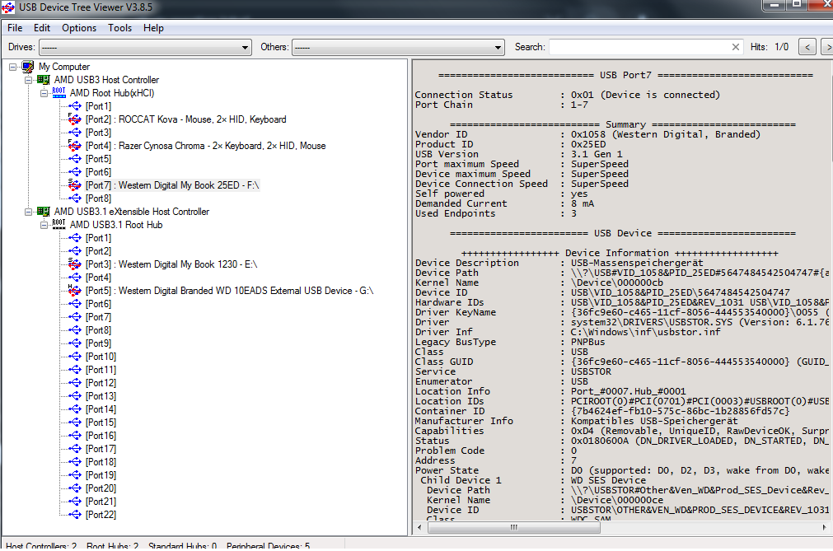Select Port7 Western Digital My Book 25ED

click(x=172, y=185)
